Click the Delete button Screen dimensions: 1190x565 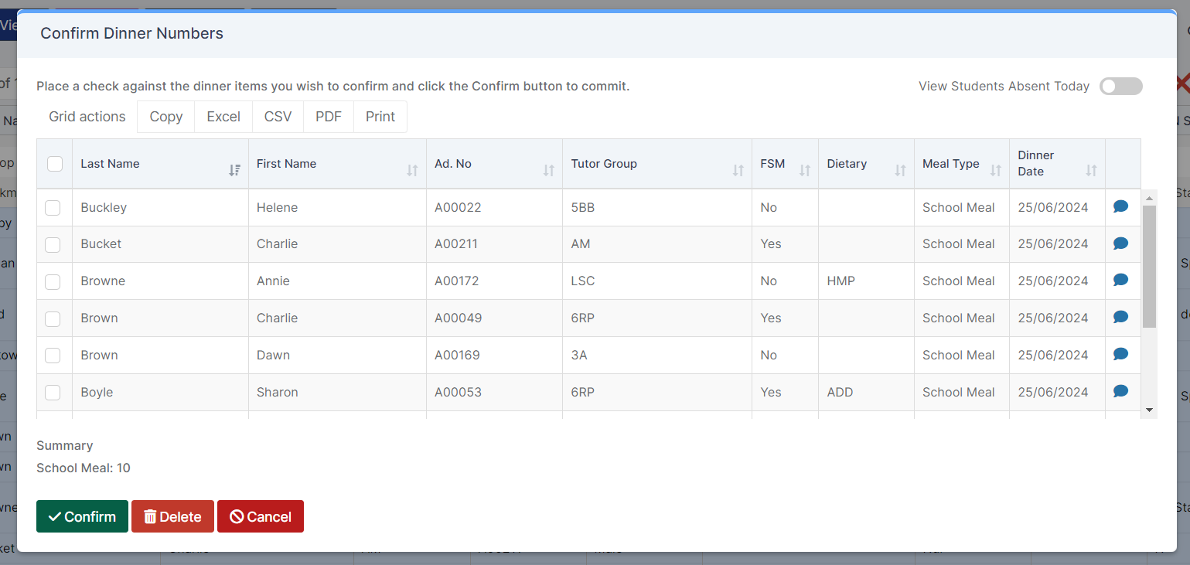coord(172,516)
